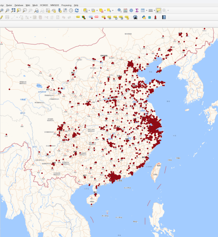Expand Select by Location dropdown arrow

pos(113,10)
